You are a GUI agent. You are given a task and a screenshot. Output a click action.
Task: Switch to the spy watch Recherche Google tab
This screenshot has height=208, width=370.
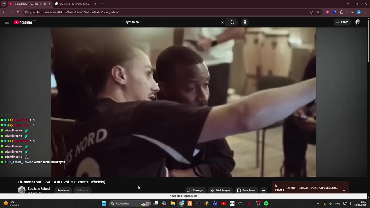tap(75, 4)
